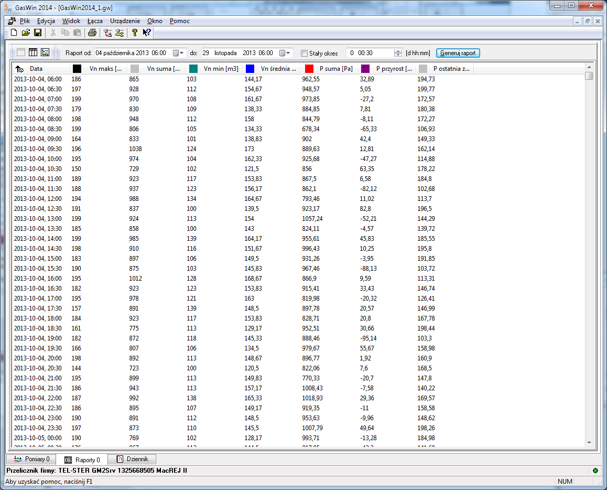Click the sort arrow icon in Data header

click(x=19, y=69)
